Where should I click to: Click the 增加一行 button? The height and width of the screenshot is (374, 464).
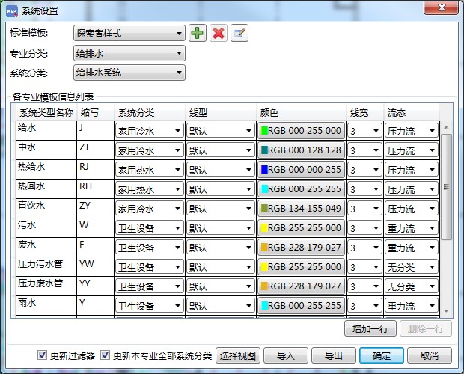tap(370, 328)
